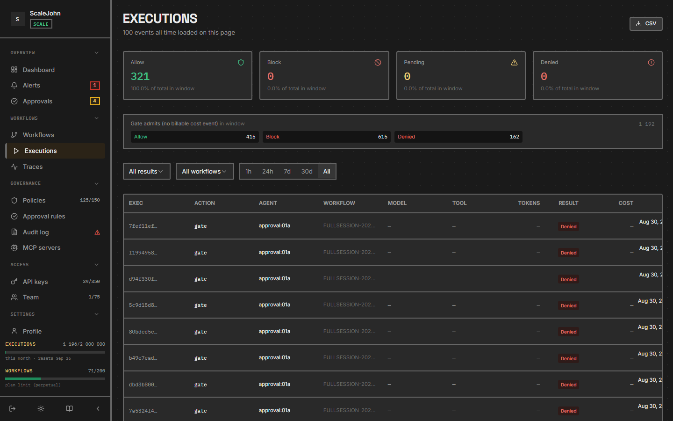
Task: Click the Approvals check-circle icon
Action: pos(14,101)
